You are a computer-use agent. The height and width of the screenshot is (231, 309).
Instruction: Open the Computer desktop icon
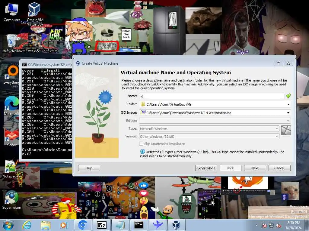click(12, 12)
